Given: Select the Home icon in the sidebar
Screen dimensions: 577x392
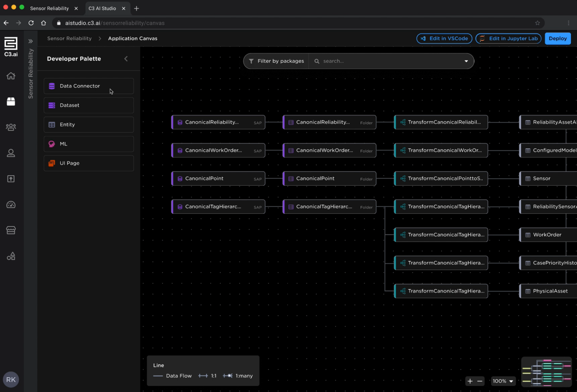Looking at the screenshot, I should click(11, 76).
